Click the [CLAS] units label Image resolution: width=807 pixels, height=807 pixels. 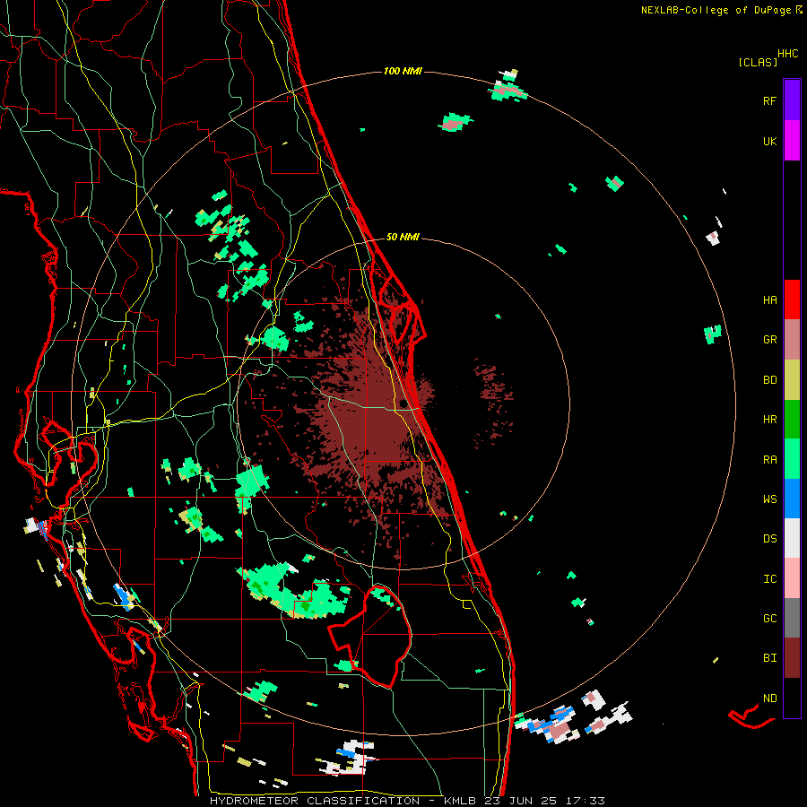click(x=758, y=62)
